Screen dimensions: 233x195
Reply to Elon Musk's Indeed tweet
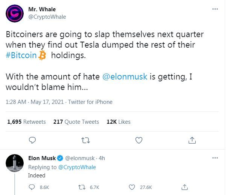coord(32,187)
